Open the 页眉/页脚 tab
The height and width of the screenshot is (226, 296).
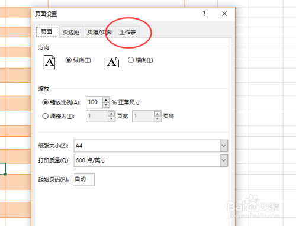point(99,32)
